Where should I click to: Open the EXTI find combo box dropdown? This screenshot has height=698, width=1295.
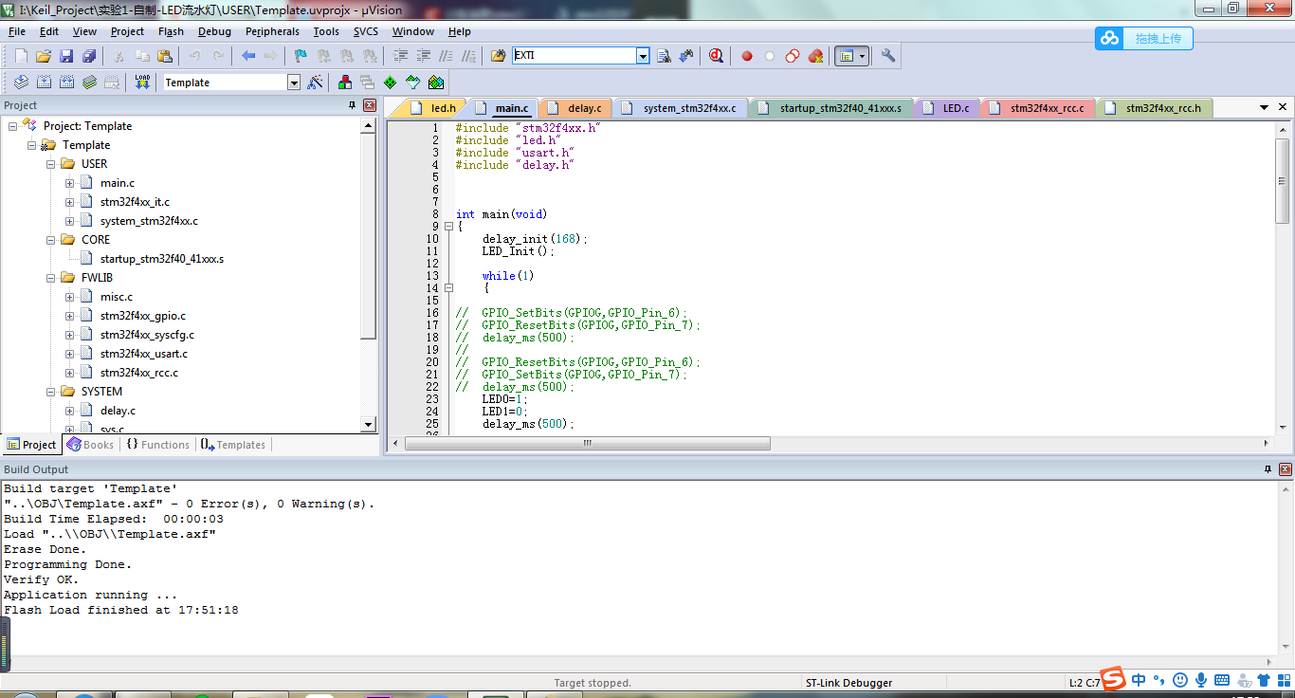pos(643,56)
